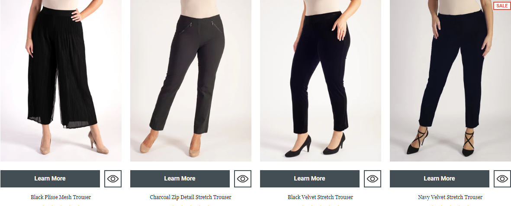
Task: Open quick view eye for Charcoal Zip Trouser
Action: pos(242,179)
